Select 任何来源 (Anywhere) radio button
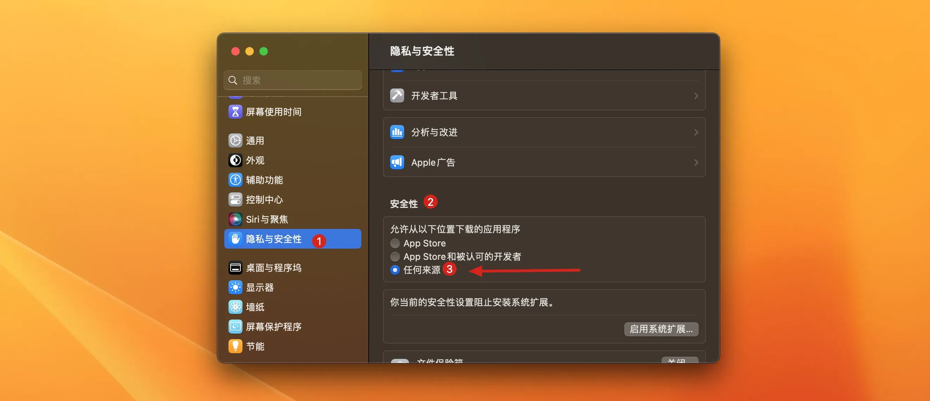930x401 pixels. tap(395, 270)
